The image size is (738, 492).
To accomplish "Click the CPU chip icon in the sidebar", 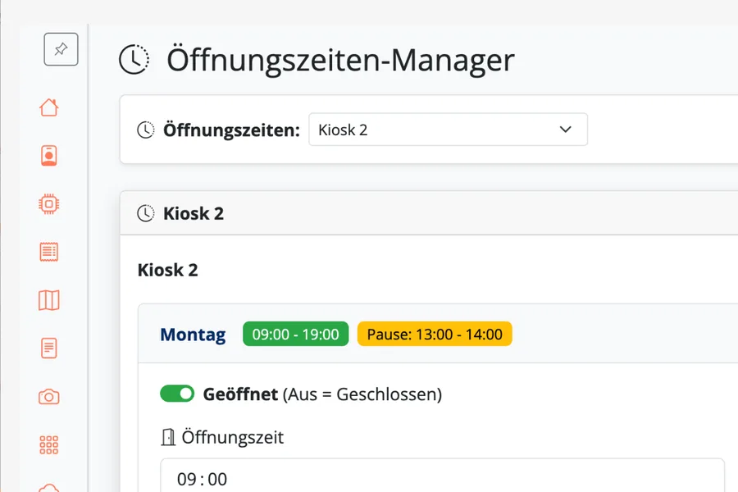I will tap(49, 203).
